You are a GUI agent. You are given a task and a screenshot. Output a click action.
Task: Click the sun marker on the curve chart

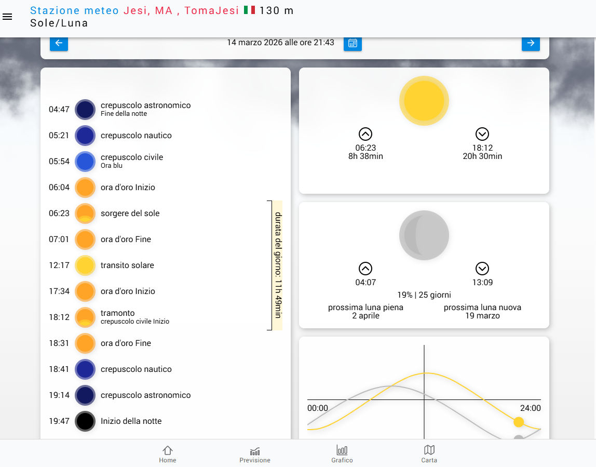(519, 422)
